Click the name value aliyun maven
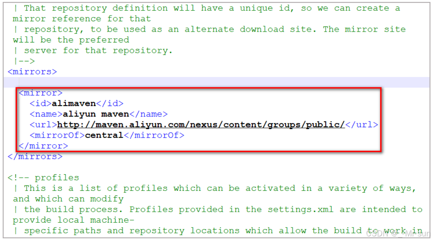Screen dimensions: 432x241 (x=96, y=114)
